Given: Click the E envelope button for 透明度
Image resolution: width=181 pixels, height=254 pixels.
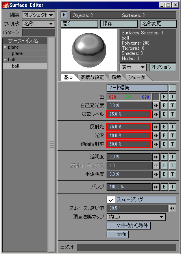Looking at the screenshot, I should tap(164, 157).
